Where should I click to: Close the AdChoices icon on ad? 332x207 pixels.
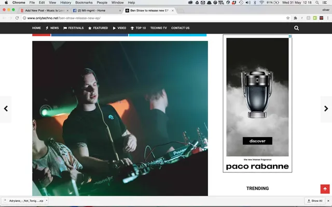[290, 36]
